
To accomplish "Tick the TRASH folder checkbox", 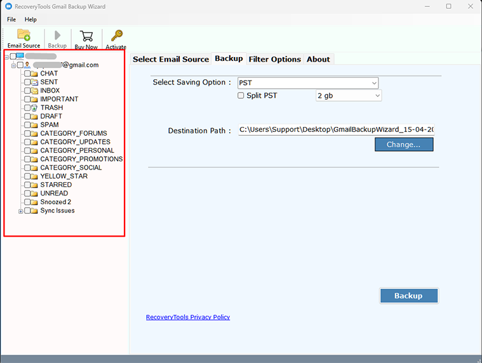I will coord(27,108).
